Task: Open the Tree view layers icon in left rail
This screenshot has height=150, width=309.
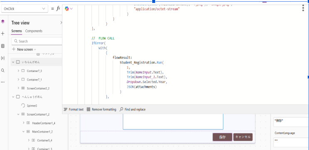Action: (x=3, y=22)
